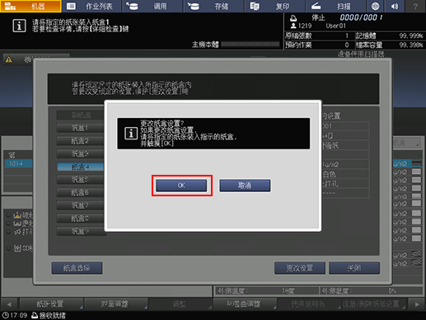Click the 关闭 close button
Image resolution: width=426 pixels, height=320 pixels.
tap(354, 268)
